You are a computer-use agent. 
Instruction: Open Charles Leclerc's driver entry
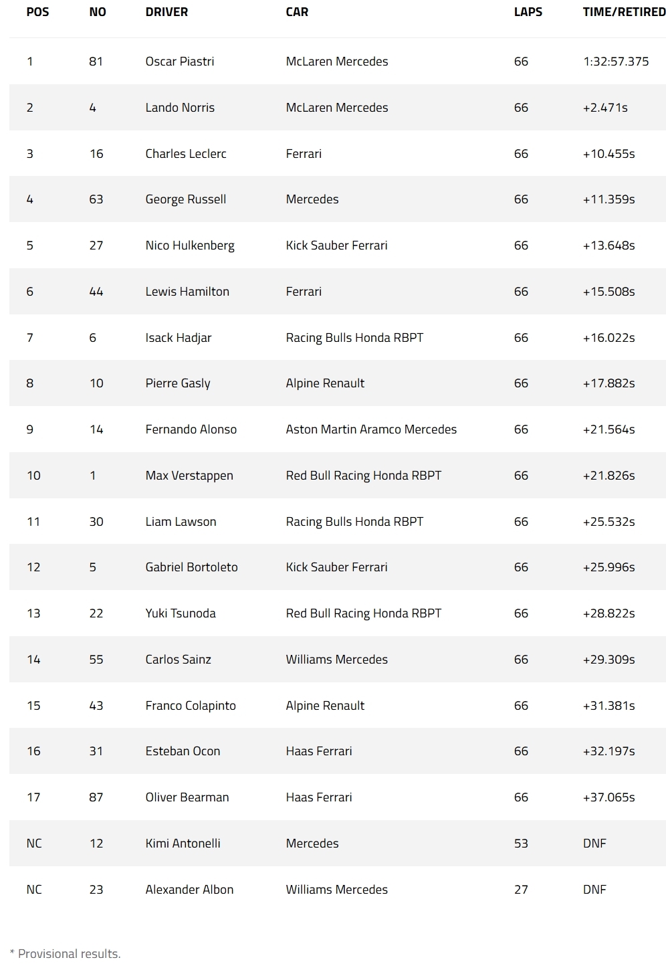186,154
